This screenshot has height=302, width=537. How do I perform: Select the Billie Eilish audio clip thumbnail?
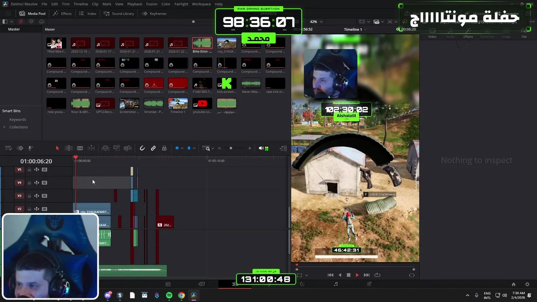click(202, 43)
